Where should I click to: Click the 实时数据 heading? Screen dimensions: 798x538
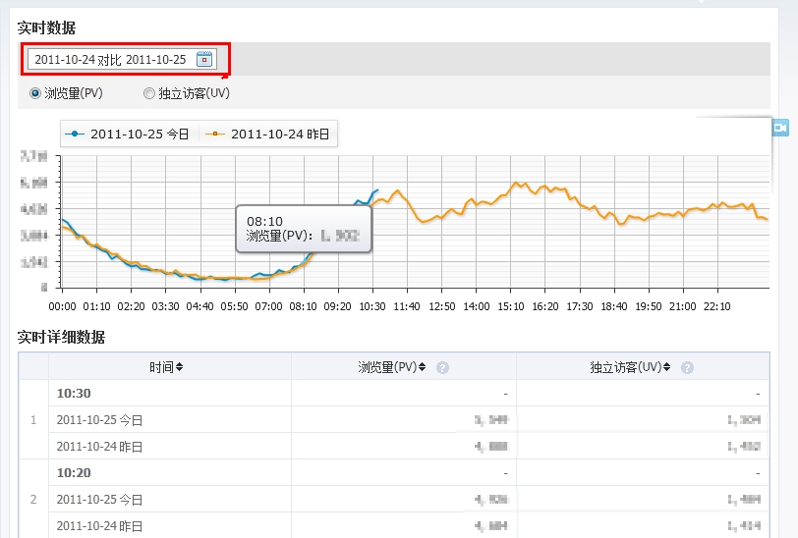46,27
